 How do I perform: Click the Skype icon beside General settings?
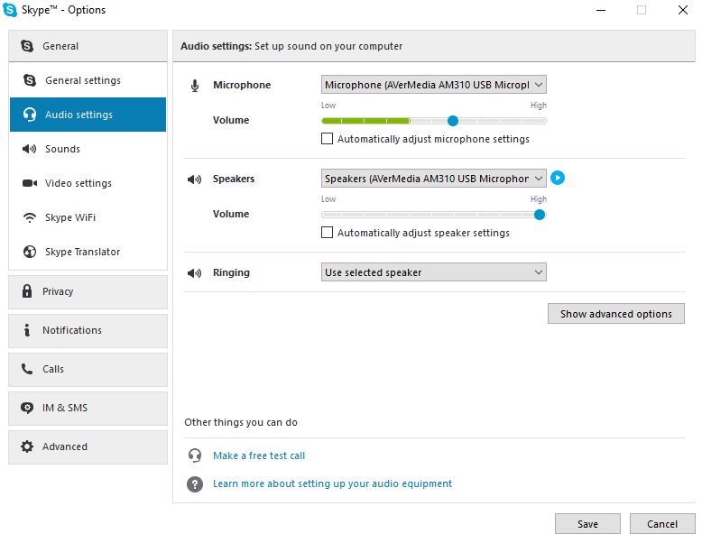pos(30,80)
